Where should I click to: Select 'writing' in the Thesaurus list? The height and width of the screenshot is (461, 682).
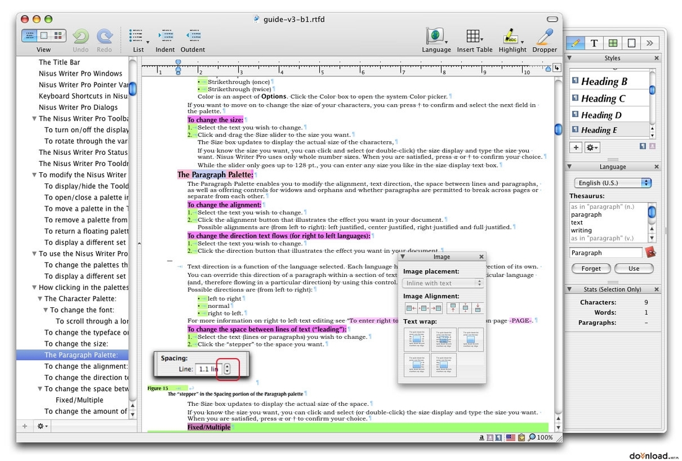tap(581, 230)
